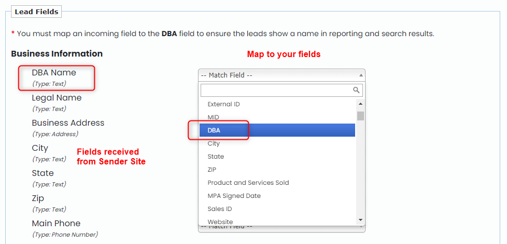Image resolution: width=507 pixels, height=244 pixels.
Task: Click the dropdown list scrollbar thumb
Action: click(x=360, y=116)
